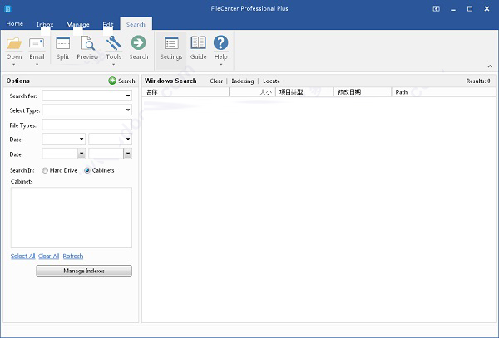
Task: Click the Select All link
Action: click(22, 257)
